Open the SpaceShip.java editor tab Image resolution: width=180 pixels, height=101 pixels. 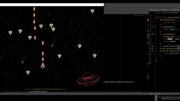155,10
